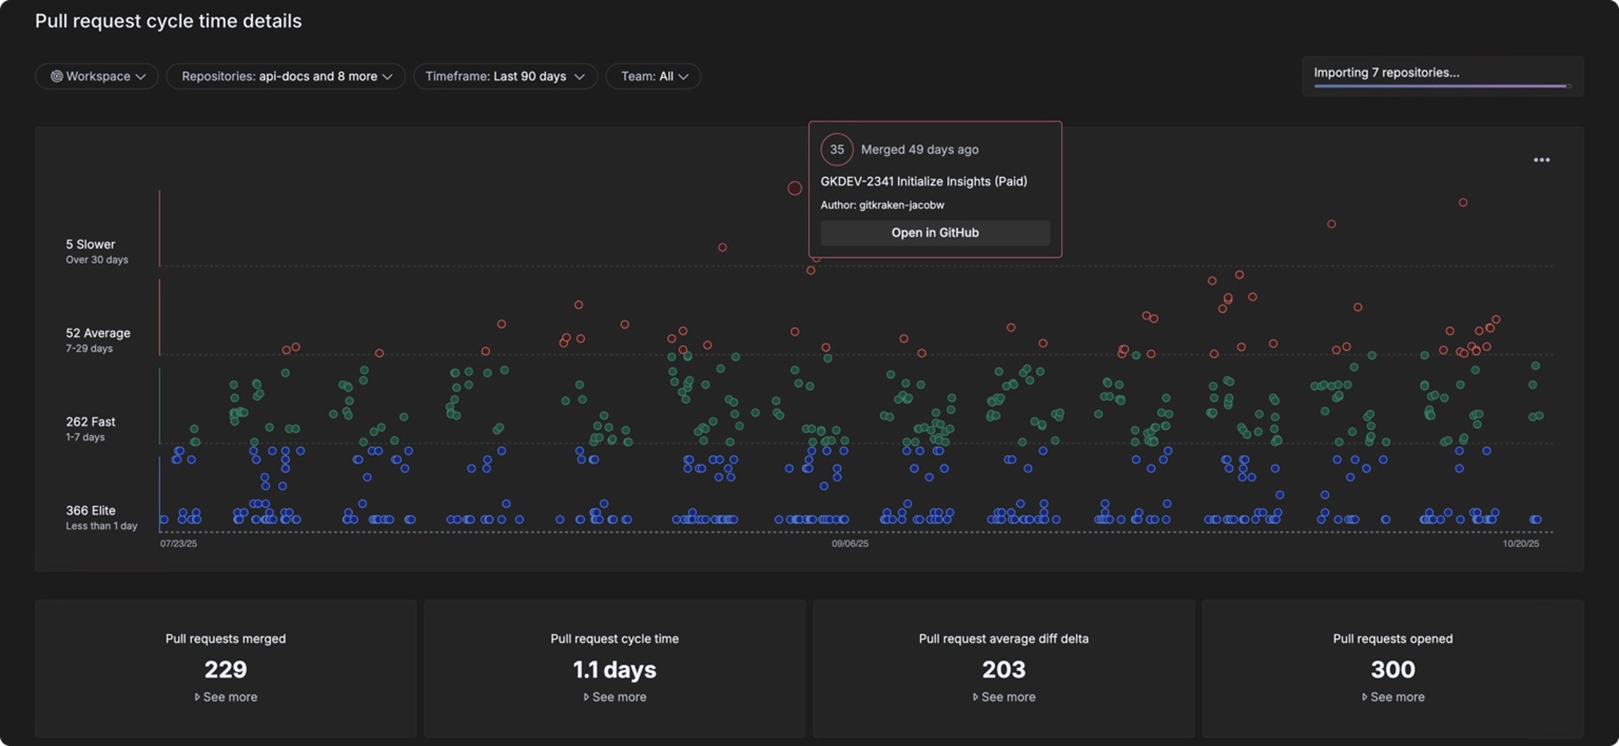Click the highlighted large red PR dot
The width and height of the screenshot is (1619, 746).
tap(794, 188)
